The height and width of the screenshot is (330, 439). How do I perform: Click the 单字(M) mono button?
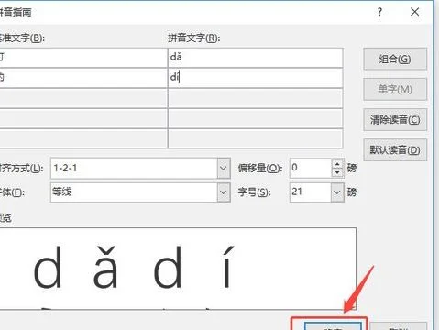395,89
